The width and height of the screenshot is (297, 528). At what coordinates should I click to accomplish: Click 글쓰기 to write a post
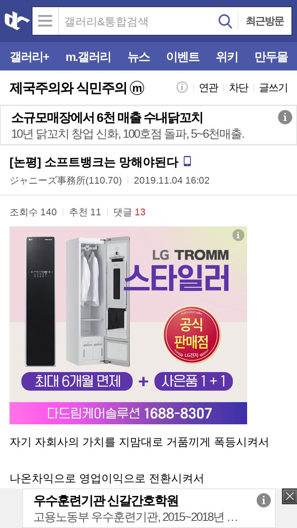coord(273,87)
